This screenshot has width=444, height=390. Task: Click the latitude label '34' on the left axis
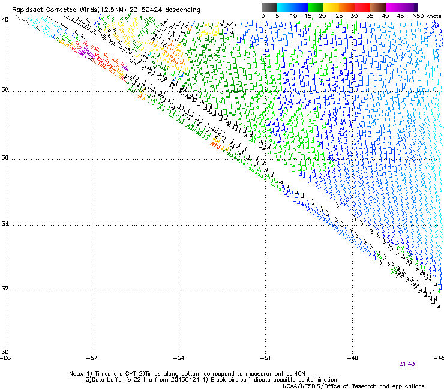(5, 224)
